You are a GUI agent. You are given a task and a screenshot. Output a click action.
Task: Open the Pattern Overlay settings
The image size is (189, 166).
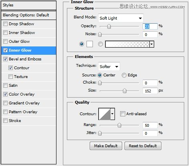pos(23,112)
